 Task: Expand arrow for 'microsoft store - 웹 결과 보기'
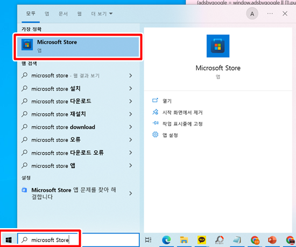(x=130, y=76)
